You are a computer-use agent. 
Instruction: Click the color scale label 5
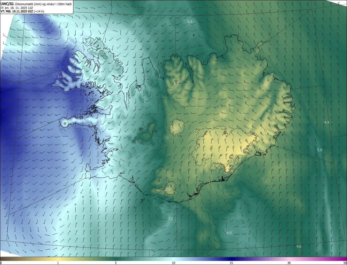click(116, 263)
